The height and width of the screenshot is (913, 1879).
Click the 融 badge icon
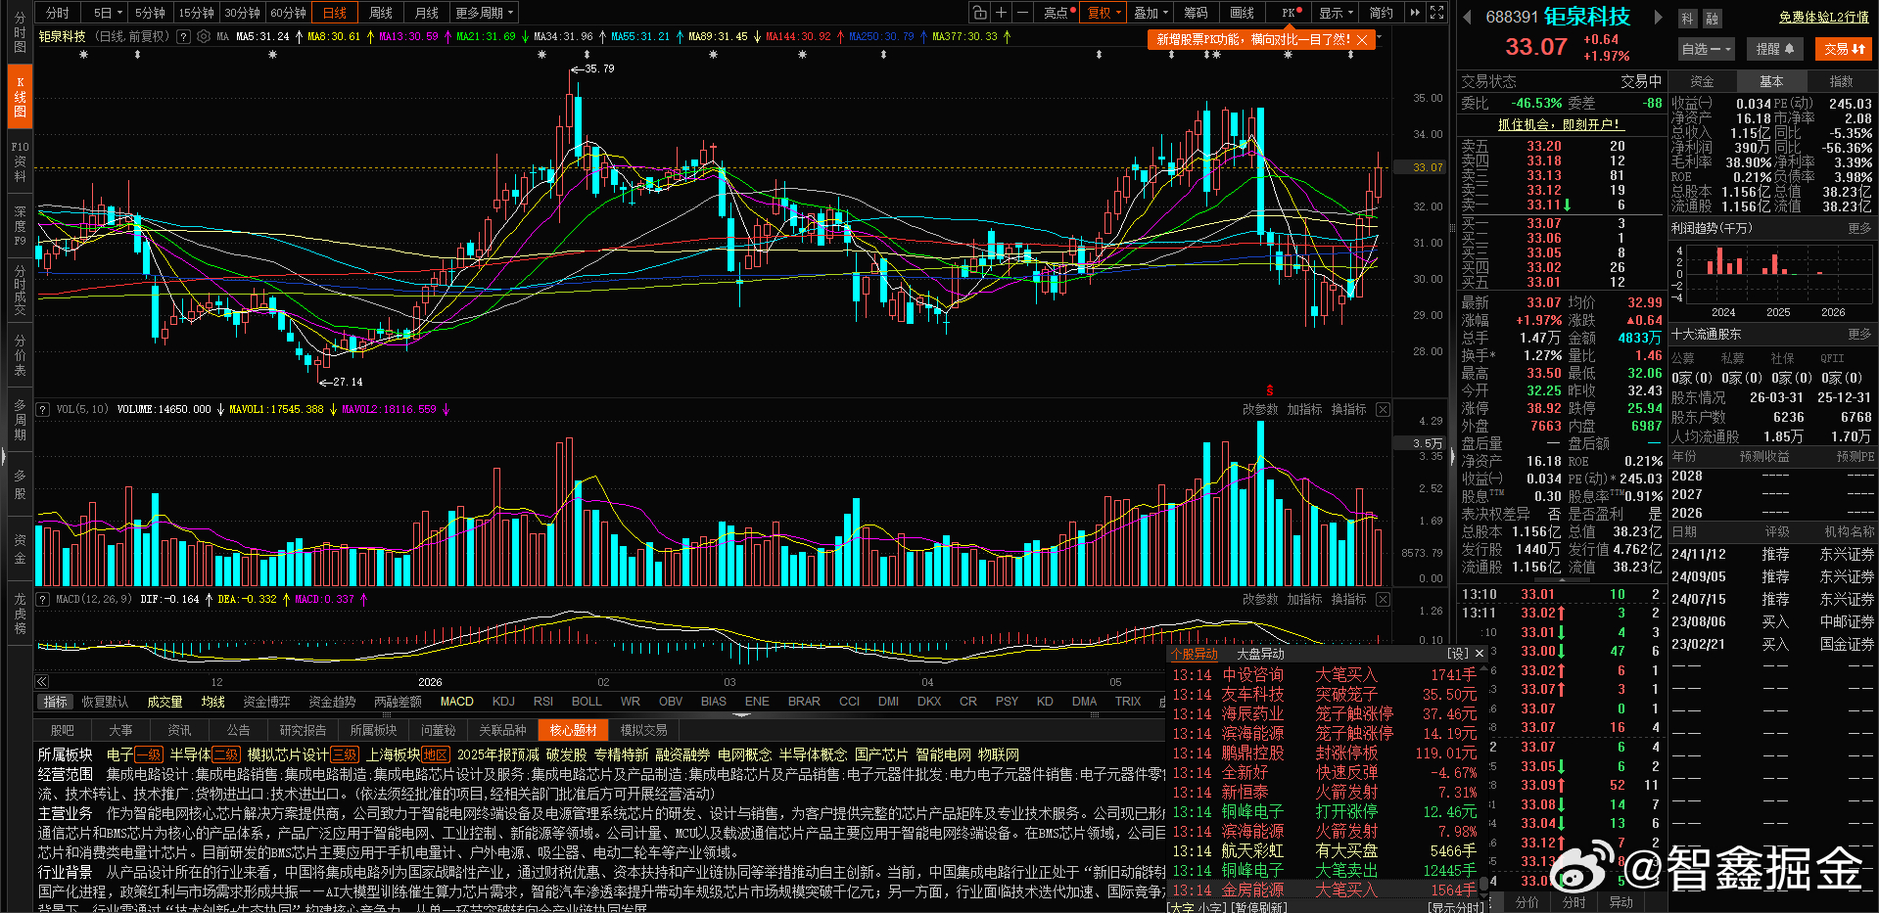[1712, 19]
